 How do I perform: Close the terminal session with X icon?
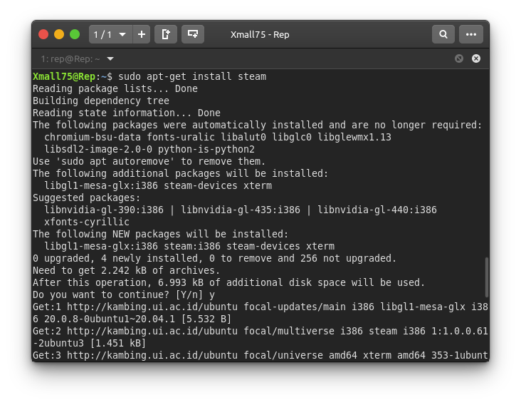476,58
